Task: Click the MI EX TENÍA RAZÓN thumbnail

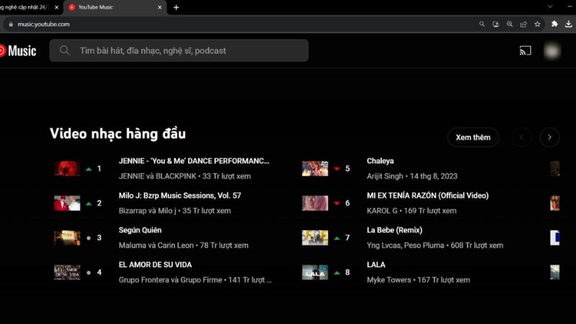Action: click(315, 203)
